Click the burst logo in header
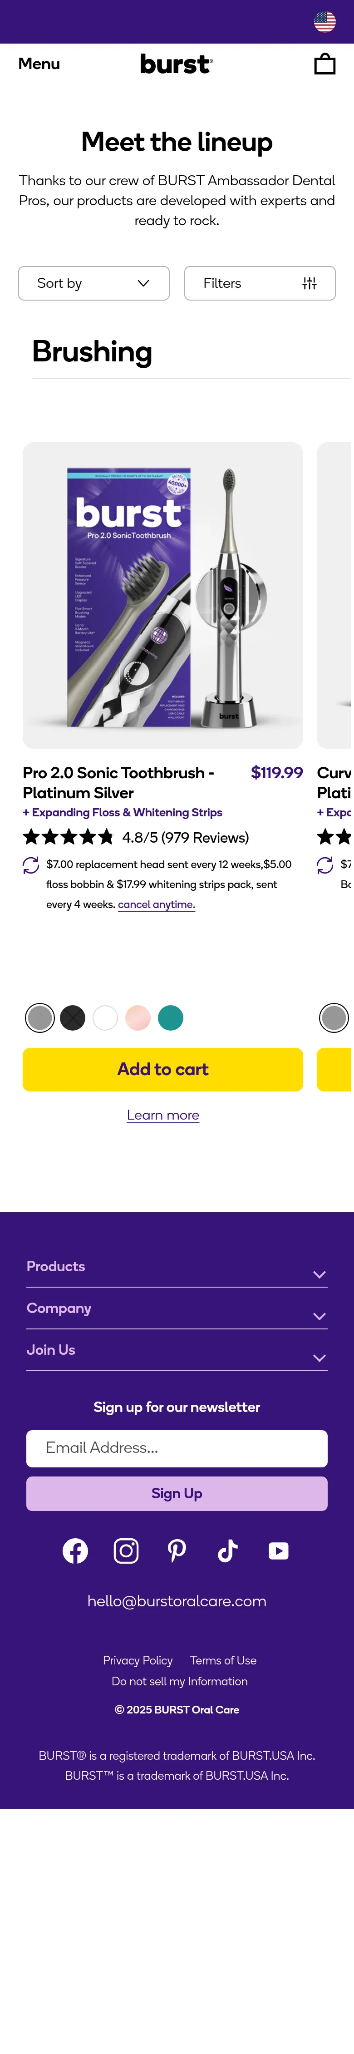 pos(176,64)
